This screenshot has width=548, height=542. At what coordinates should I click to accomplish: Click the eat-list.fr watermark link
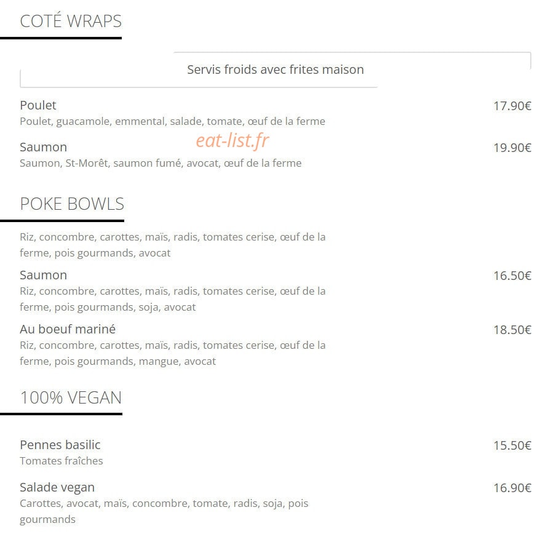pyautogui.click(x=232, y=140)
